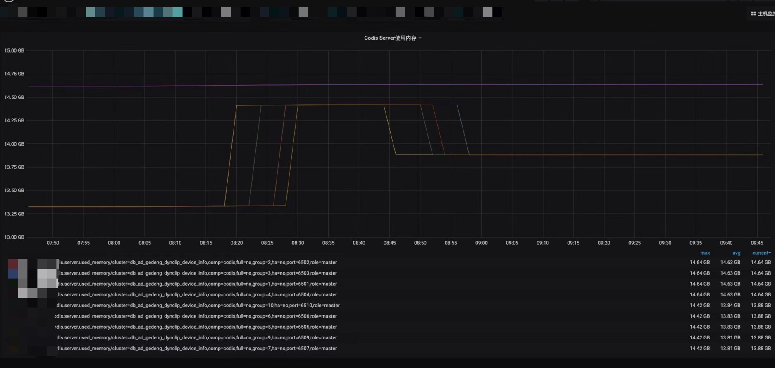Sort legend by the max column header
This screenshot has width=775, height=368.
coord(705,253)
